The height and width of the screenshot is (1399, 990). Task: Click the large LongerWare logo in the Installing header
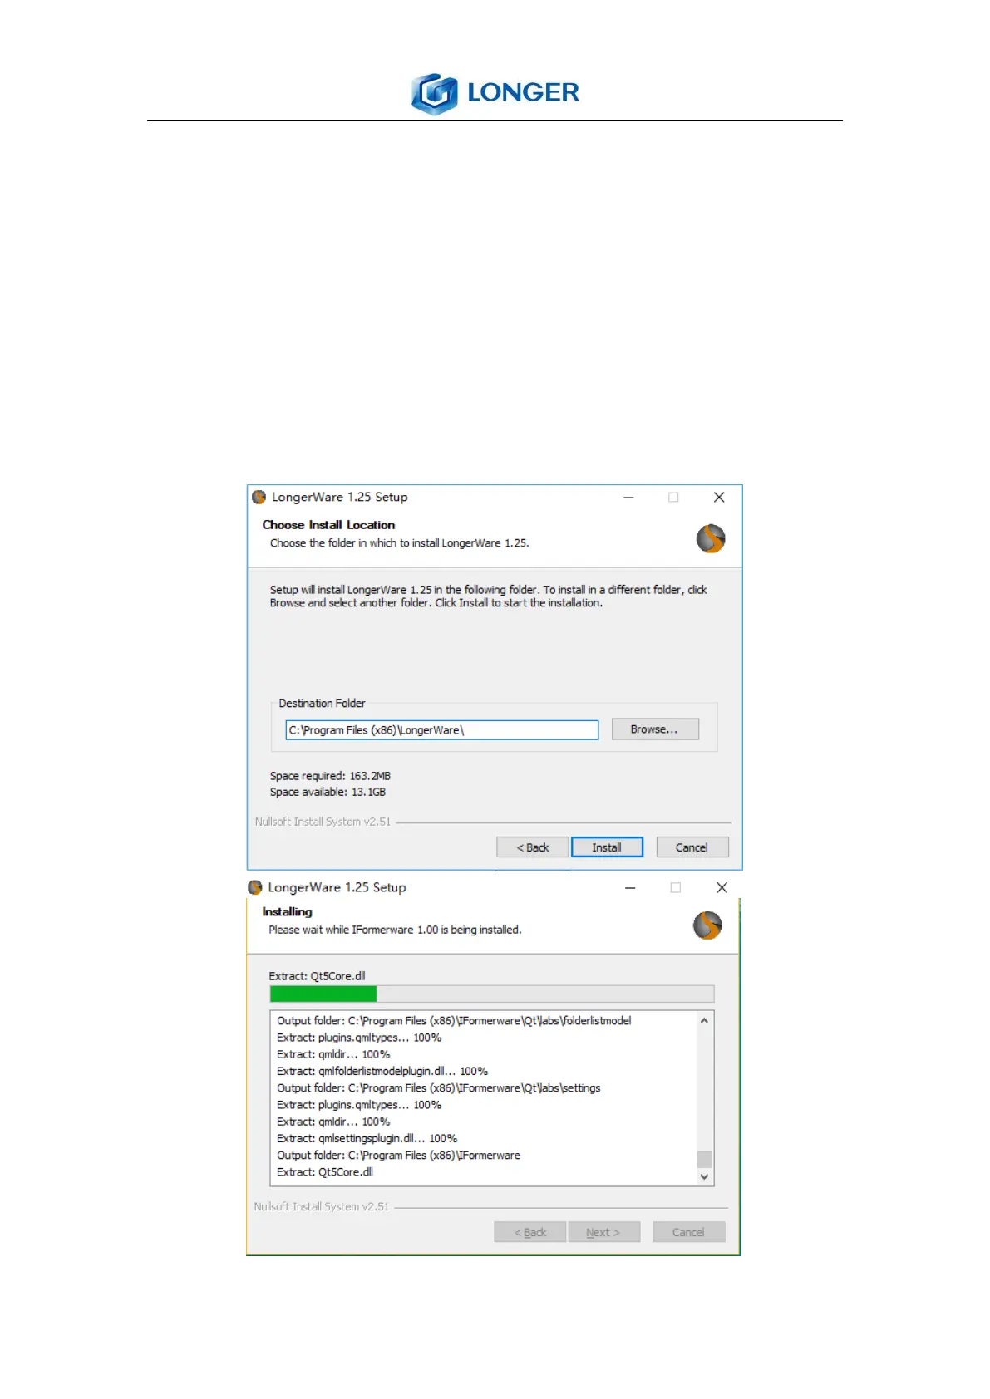tap(707, 925)
